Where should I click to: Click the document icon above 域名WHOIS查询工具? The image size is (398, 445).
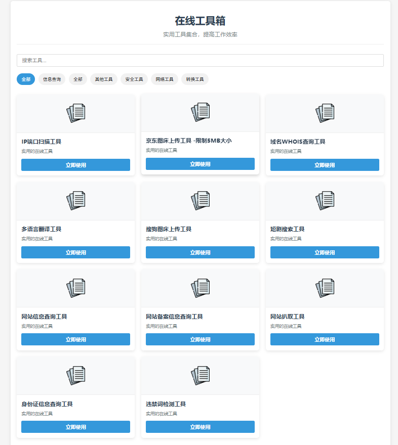(325, 113)
